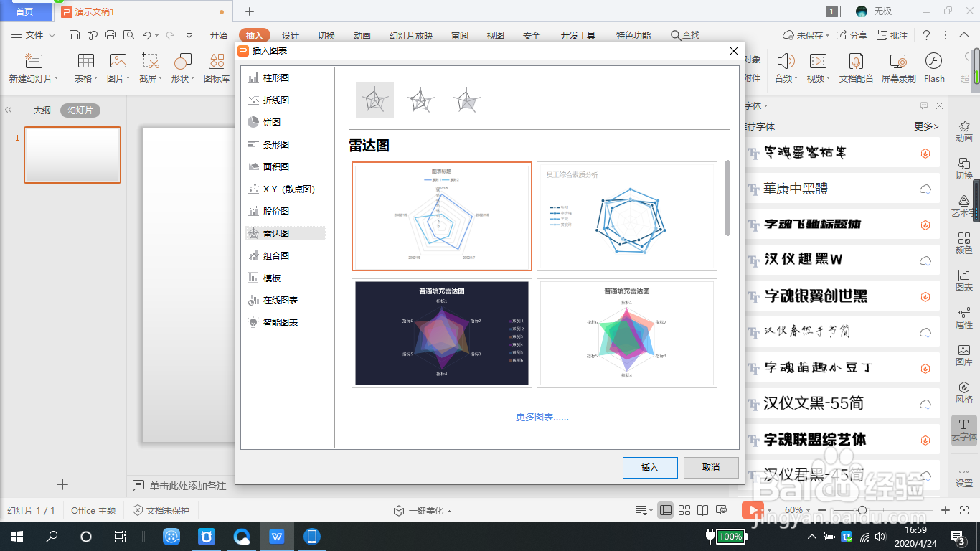Switch to the 视图 ribbon tab

pos(496,35)
